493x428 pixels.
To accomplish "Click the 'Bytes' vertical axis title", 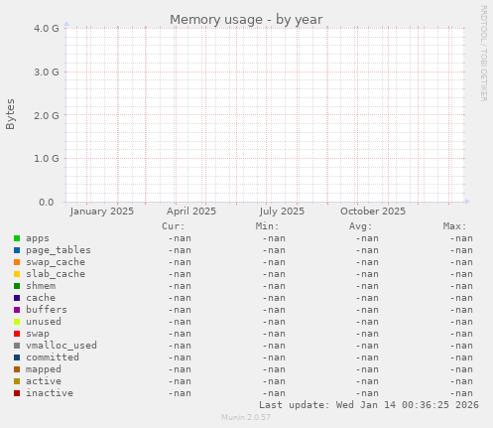I will [10, 114].
